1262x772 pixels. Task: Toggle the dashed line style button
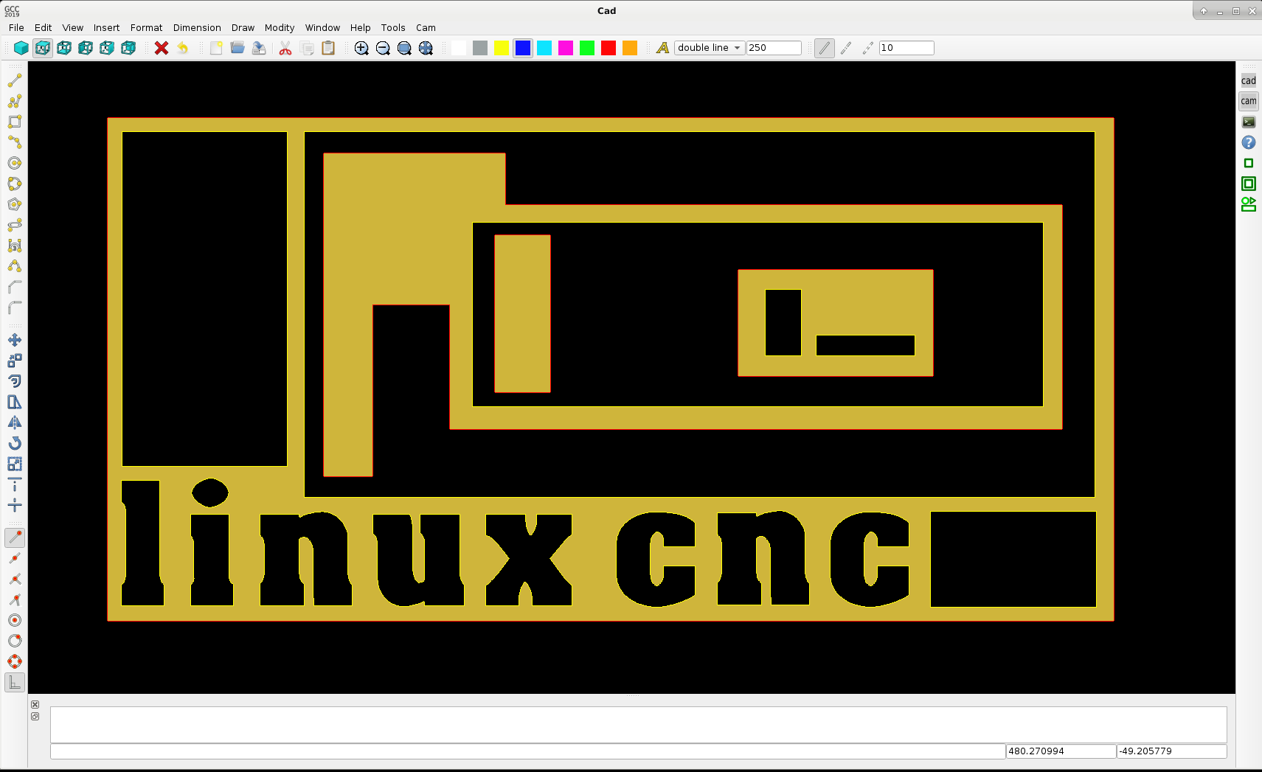[x=846, y=48]
